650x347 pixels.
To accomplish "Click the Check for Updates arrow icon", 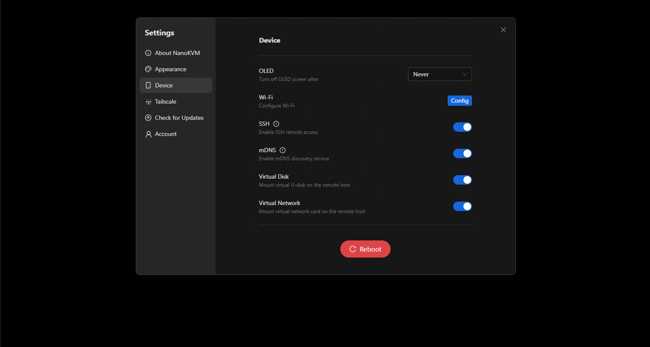I will point(148,118).
